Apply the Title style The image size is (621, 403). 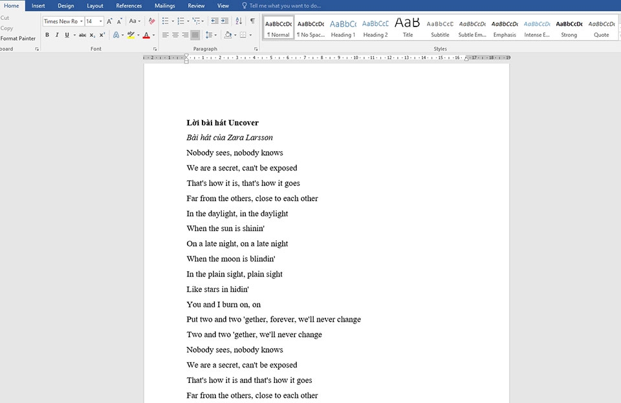[408, 28]
